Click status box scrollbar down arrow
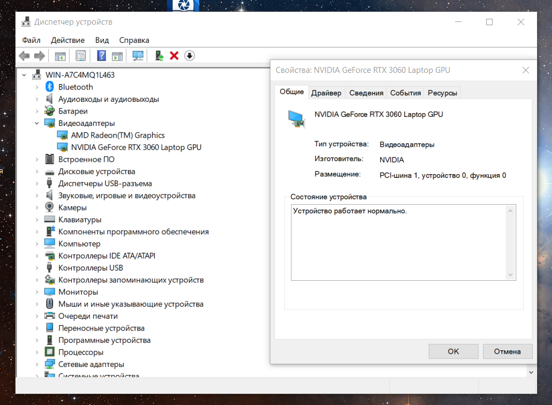 pos(510,275)
